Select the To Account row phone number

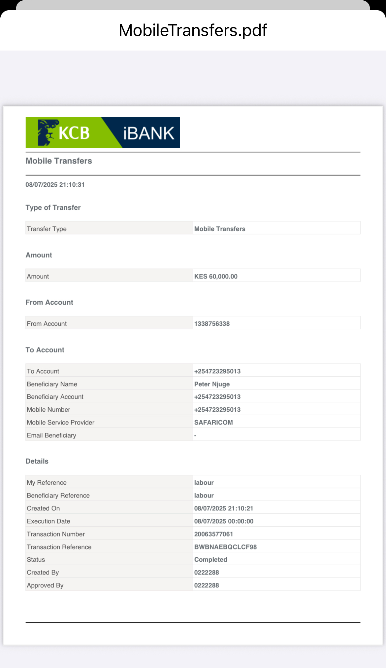217,371
